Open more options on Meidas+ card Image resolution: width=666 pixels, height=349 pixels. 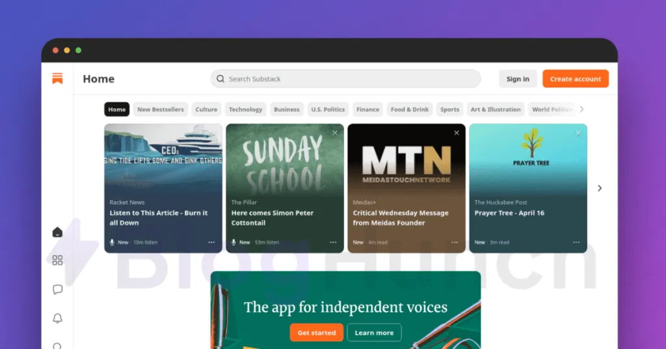455,242
